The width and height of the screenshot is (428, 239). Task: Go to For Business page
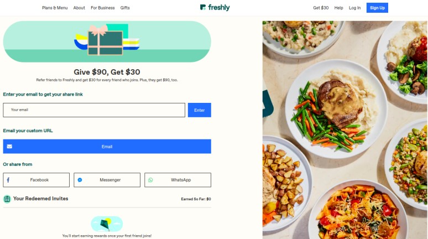point(103,8)
